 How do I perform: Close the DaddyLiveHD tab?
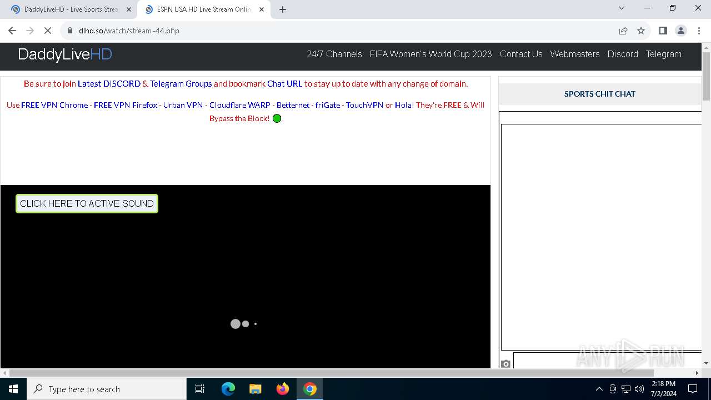(129, 9)
